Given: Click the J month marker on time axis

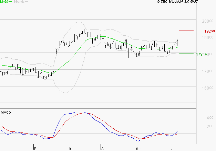Looking at the screenshot, I should (x=172, y=149).
